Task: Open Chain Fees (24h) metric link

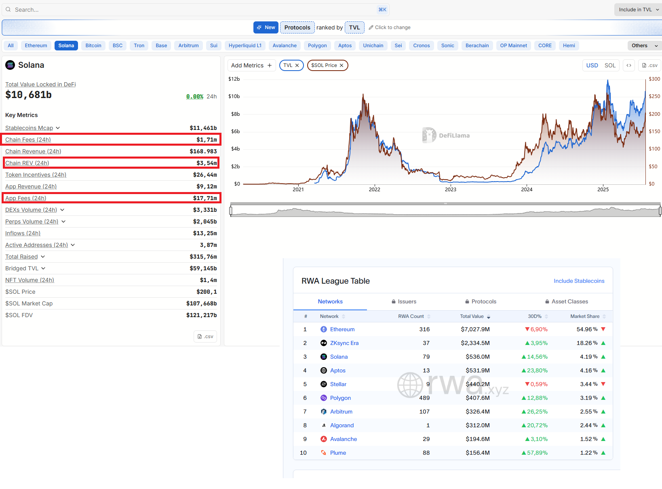Action: click(28, 140)
